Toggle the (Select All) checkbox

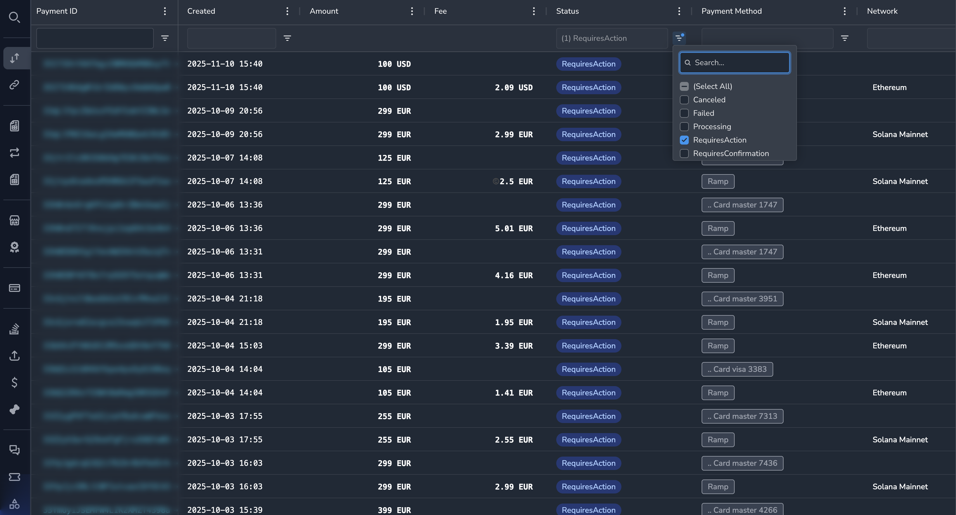[684, 86]
